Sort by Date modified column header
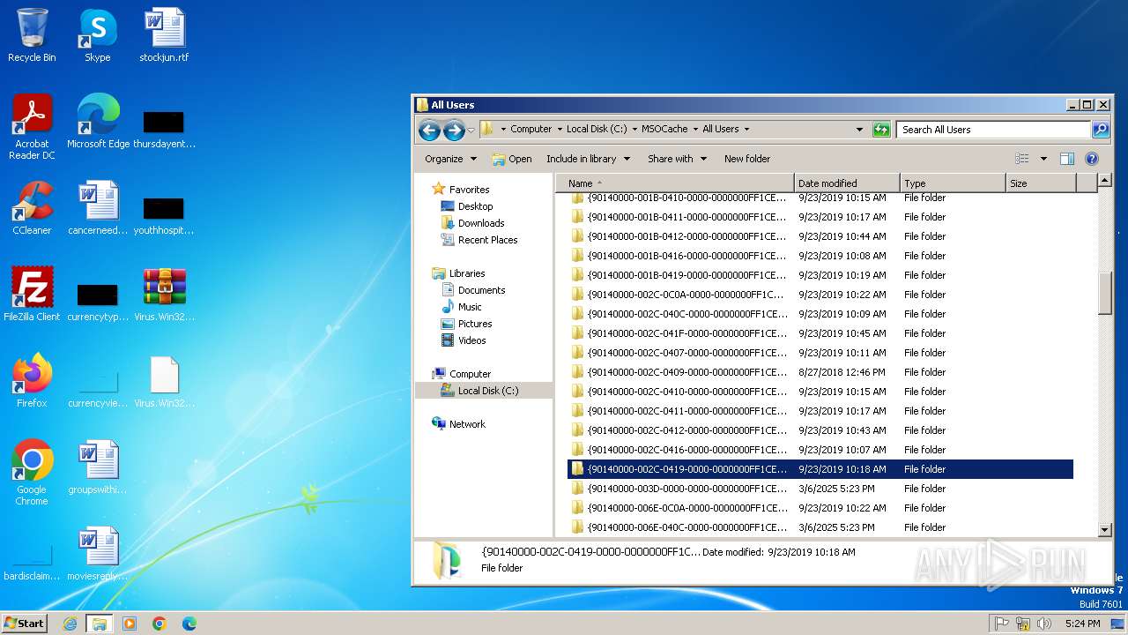This screenshot has width=1128, height=635. point(847,183)
